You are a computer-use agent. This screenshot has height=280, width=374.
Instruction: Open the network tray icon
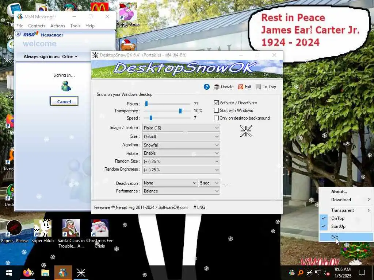pos(318,273)
